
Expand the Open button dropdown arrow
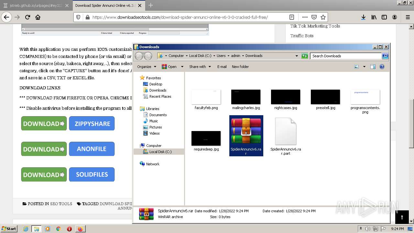point(182,67)
